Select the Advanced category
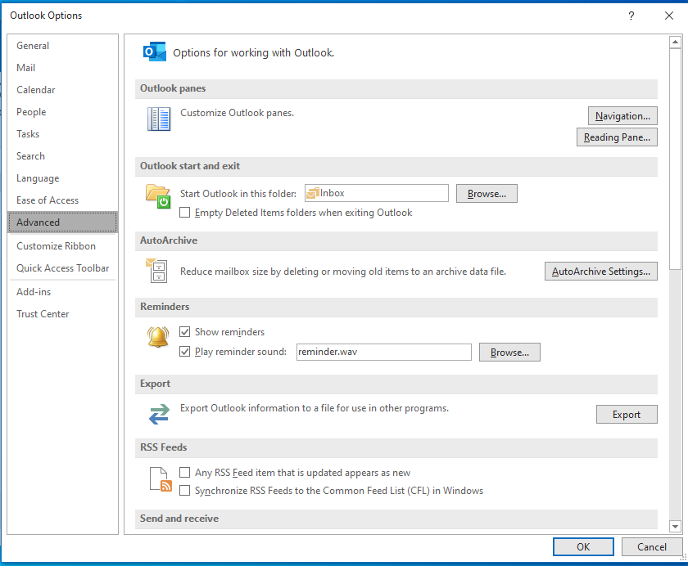 coord(62,222)
